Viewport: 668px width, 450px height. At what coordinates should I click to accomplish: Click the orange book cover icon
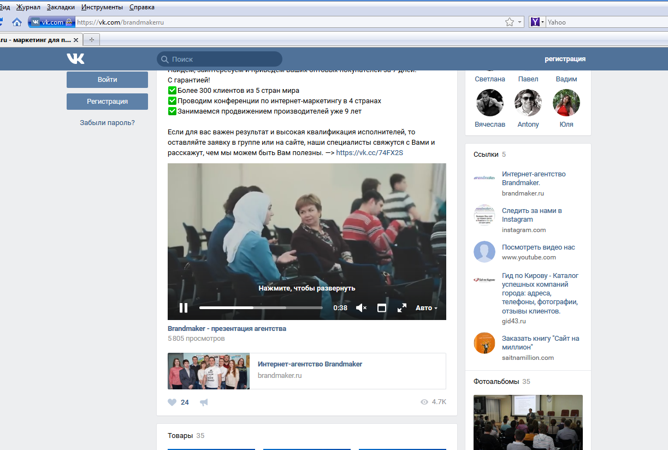tap(484, 342)
